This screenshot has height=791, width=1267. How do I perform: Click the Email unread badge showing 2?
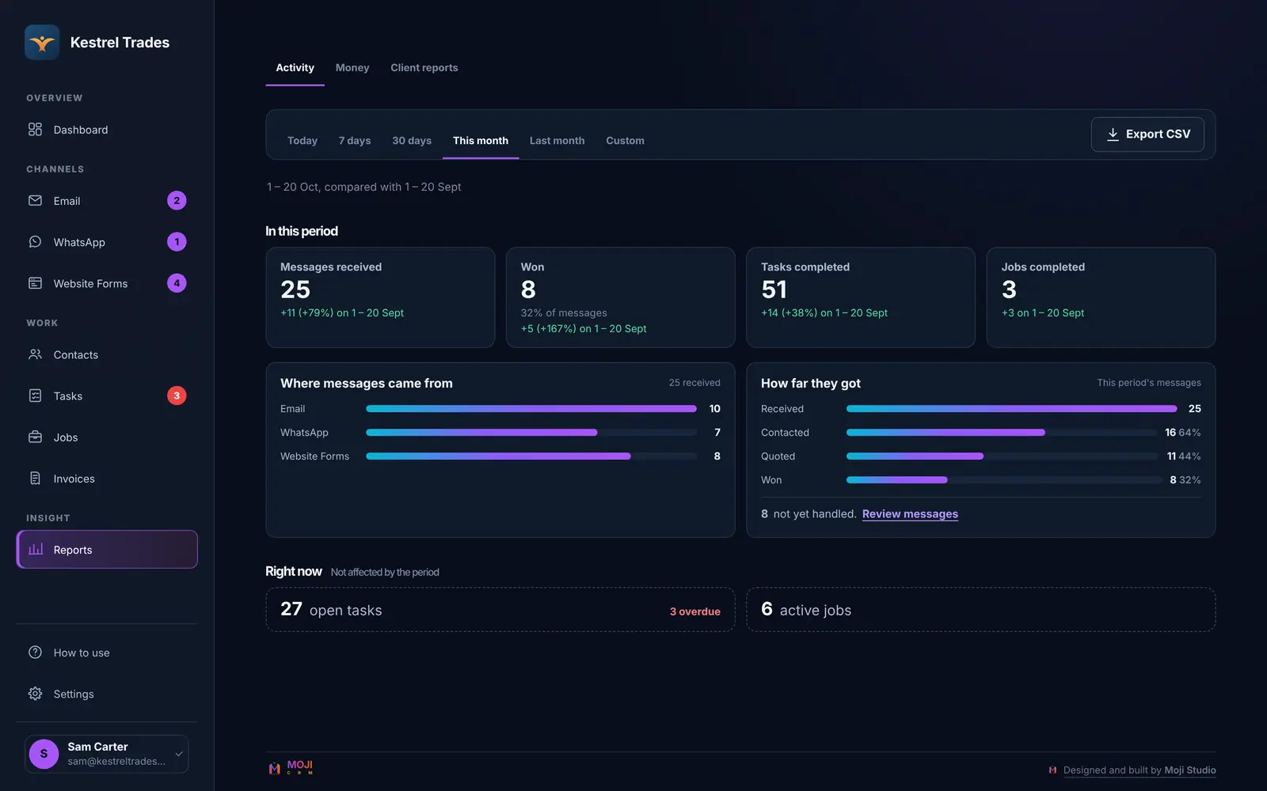pyautogui.click(x=177, y=201)
